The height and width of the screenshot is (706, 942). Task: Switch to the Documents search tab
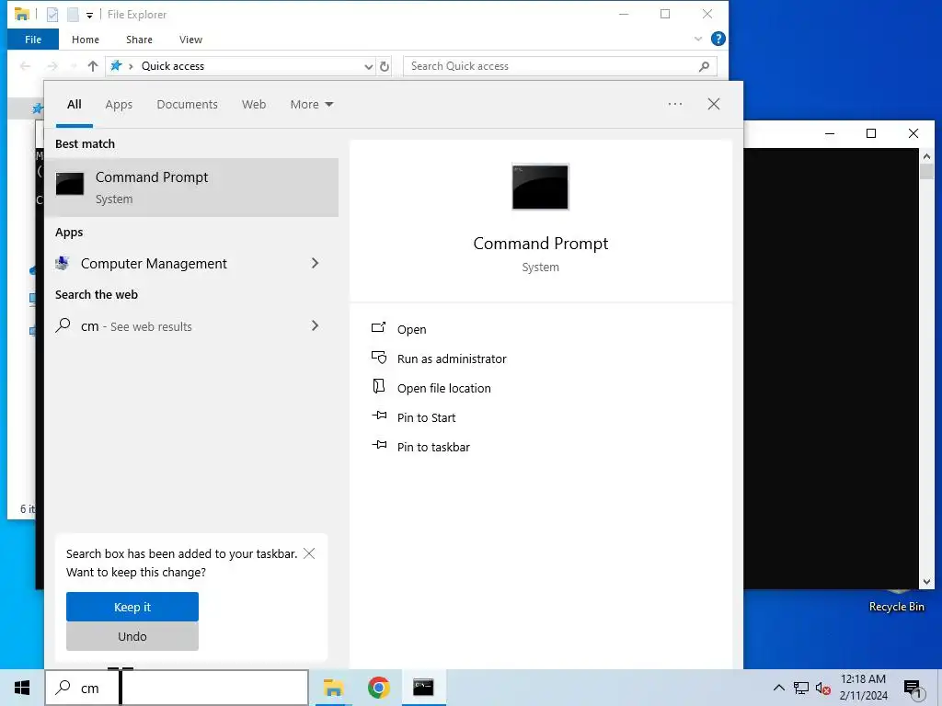click(187, 105)
